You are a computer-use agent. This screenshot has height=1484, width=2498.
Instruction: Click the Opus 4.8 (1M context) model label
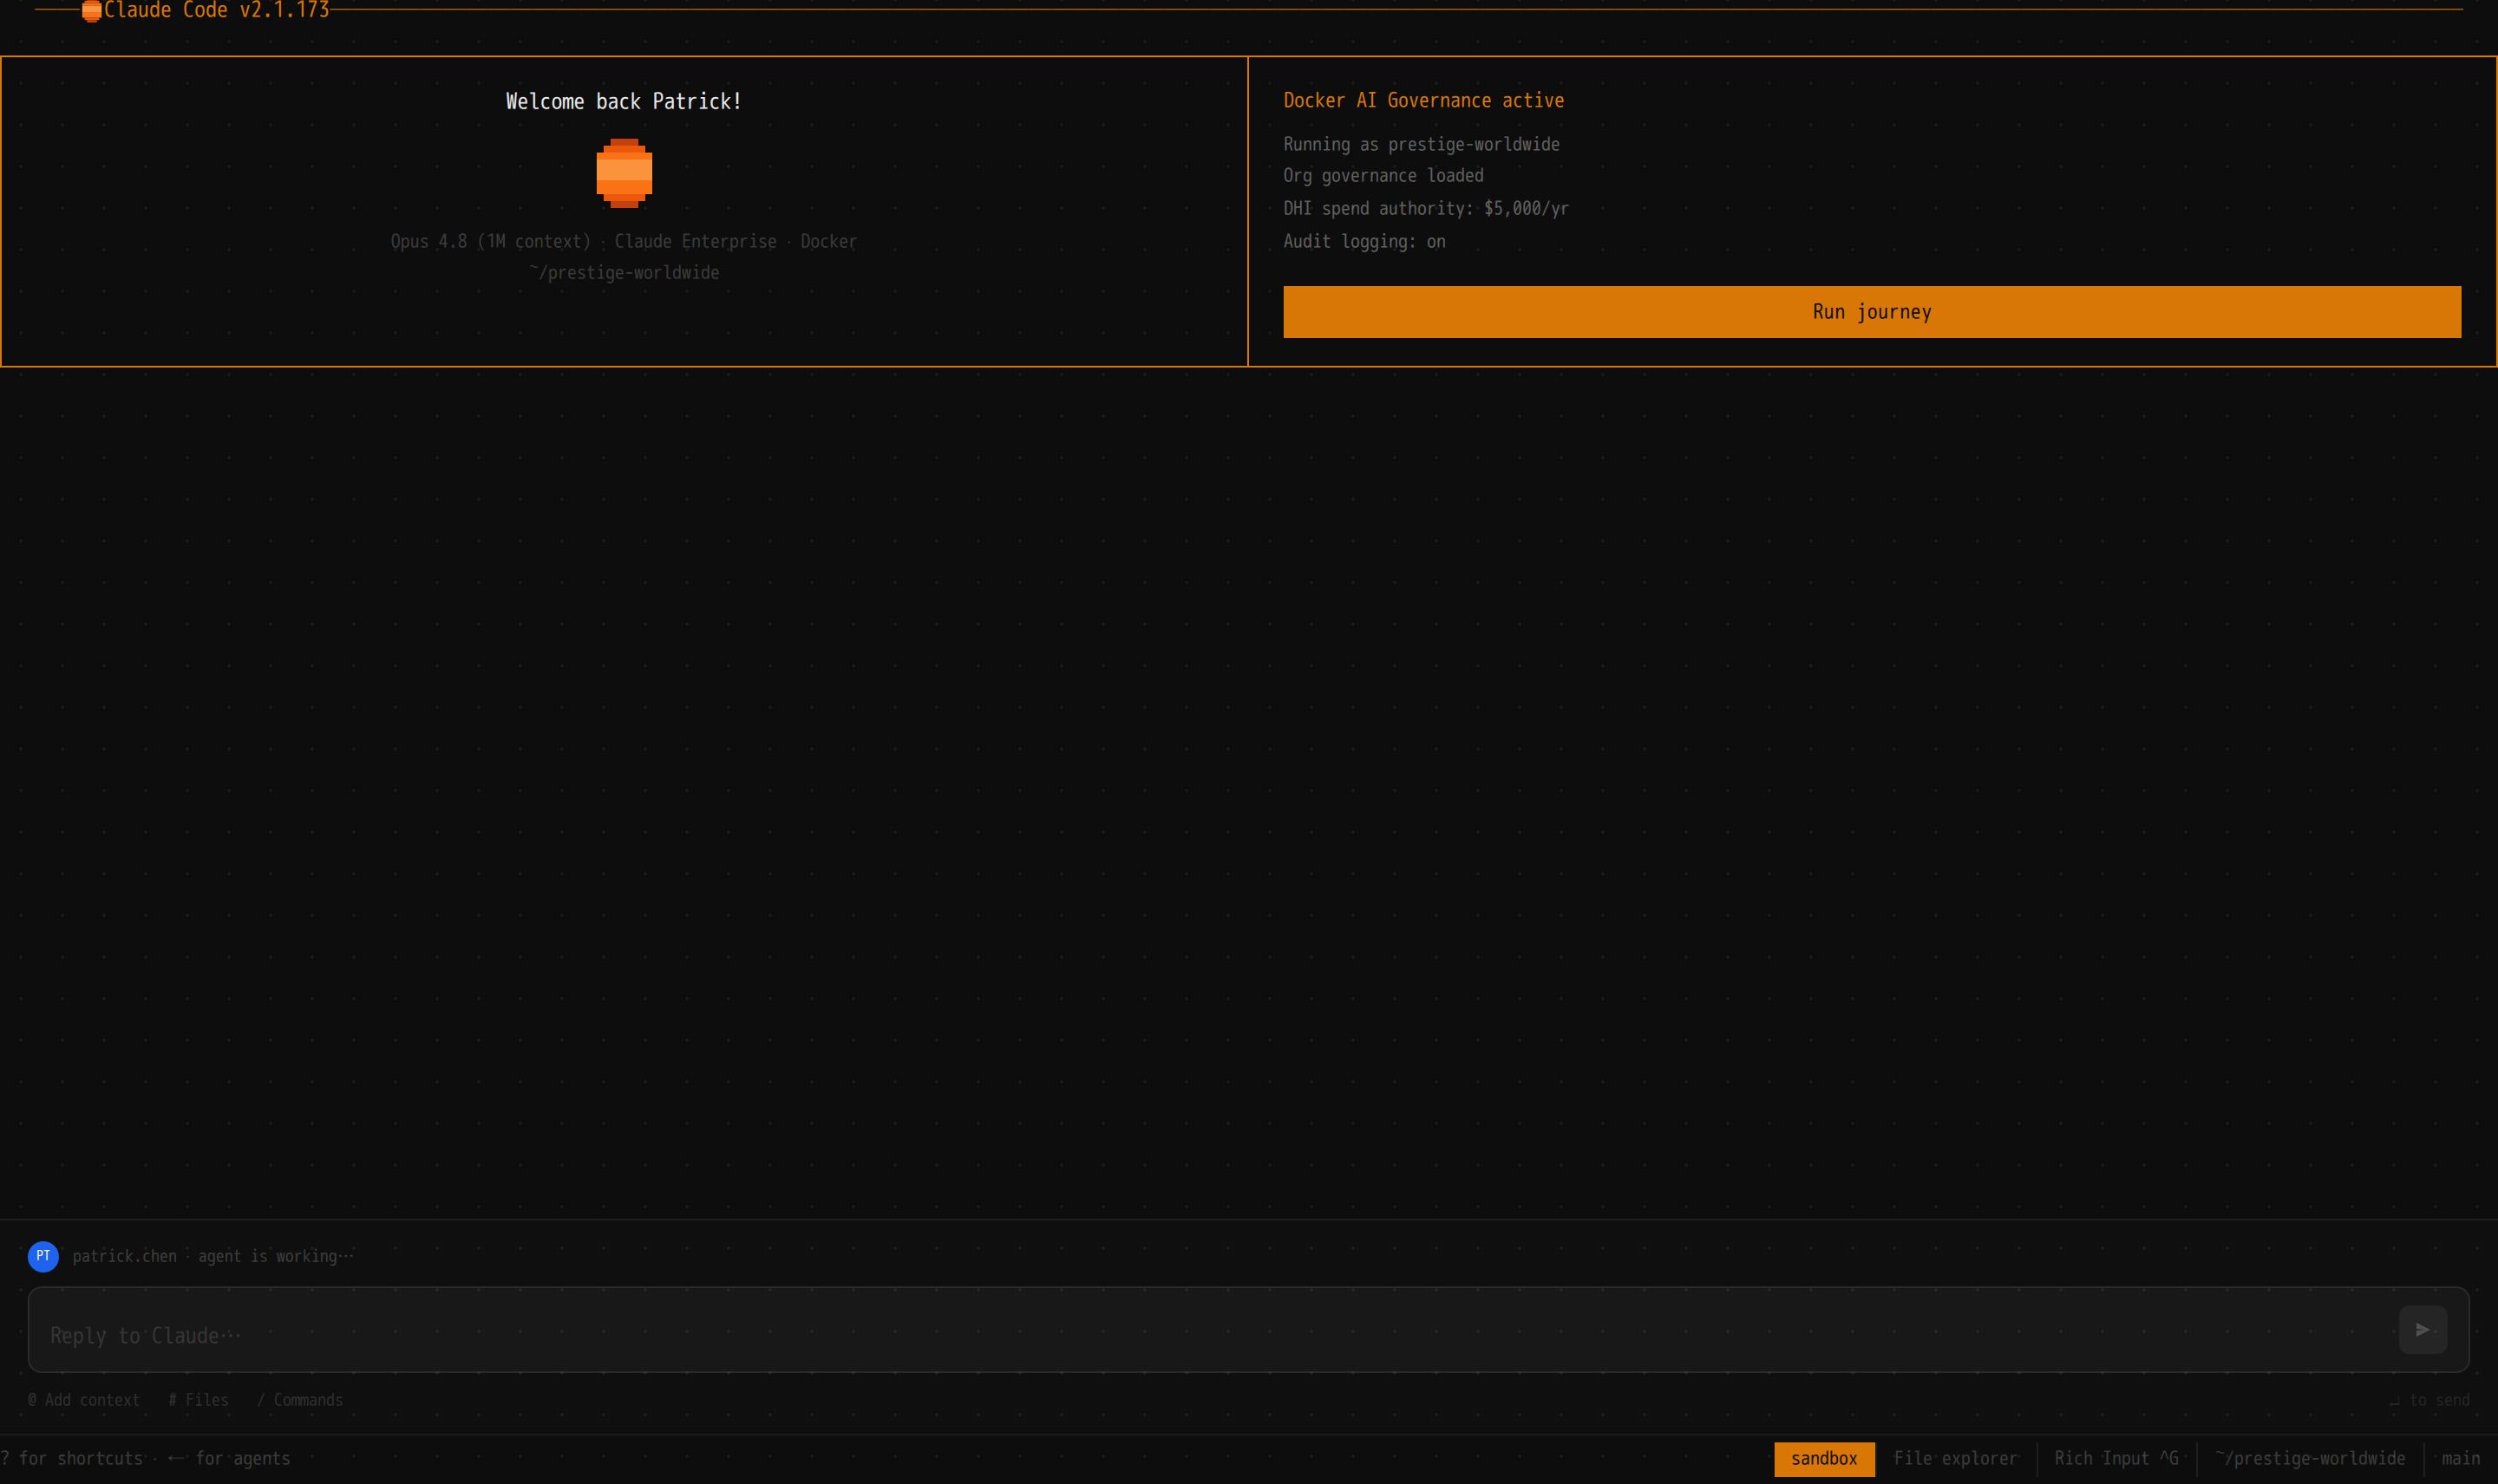pyautogui.click(x=490, y=241)
